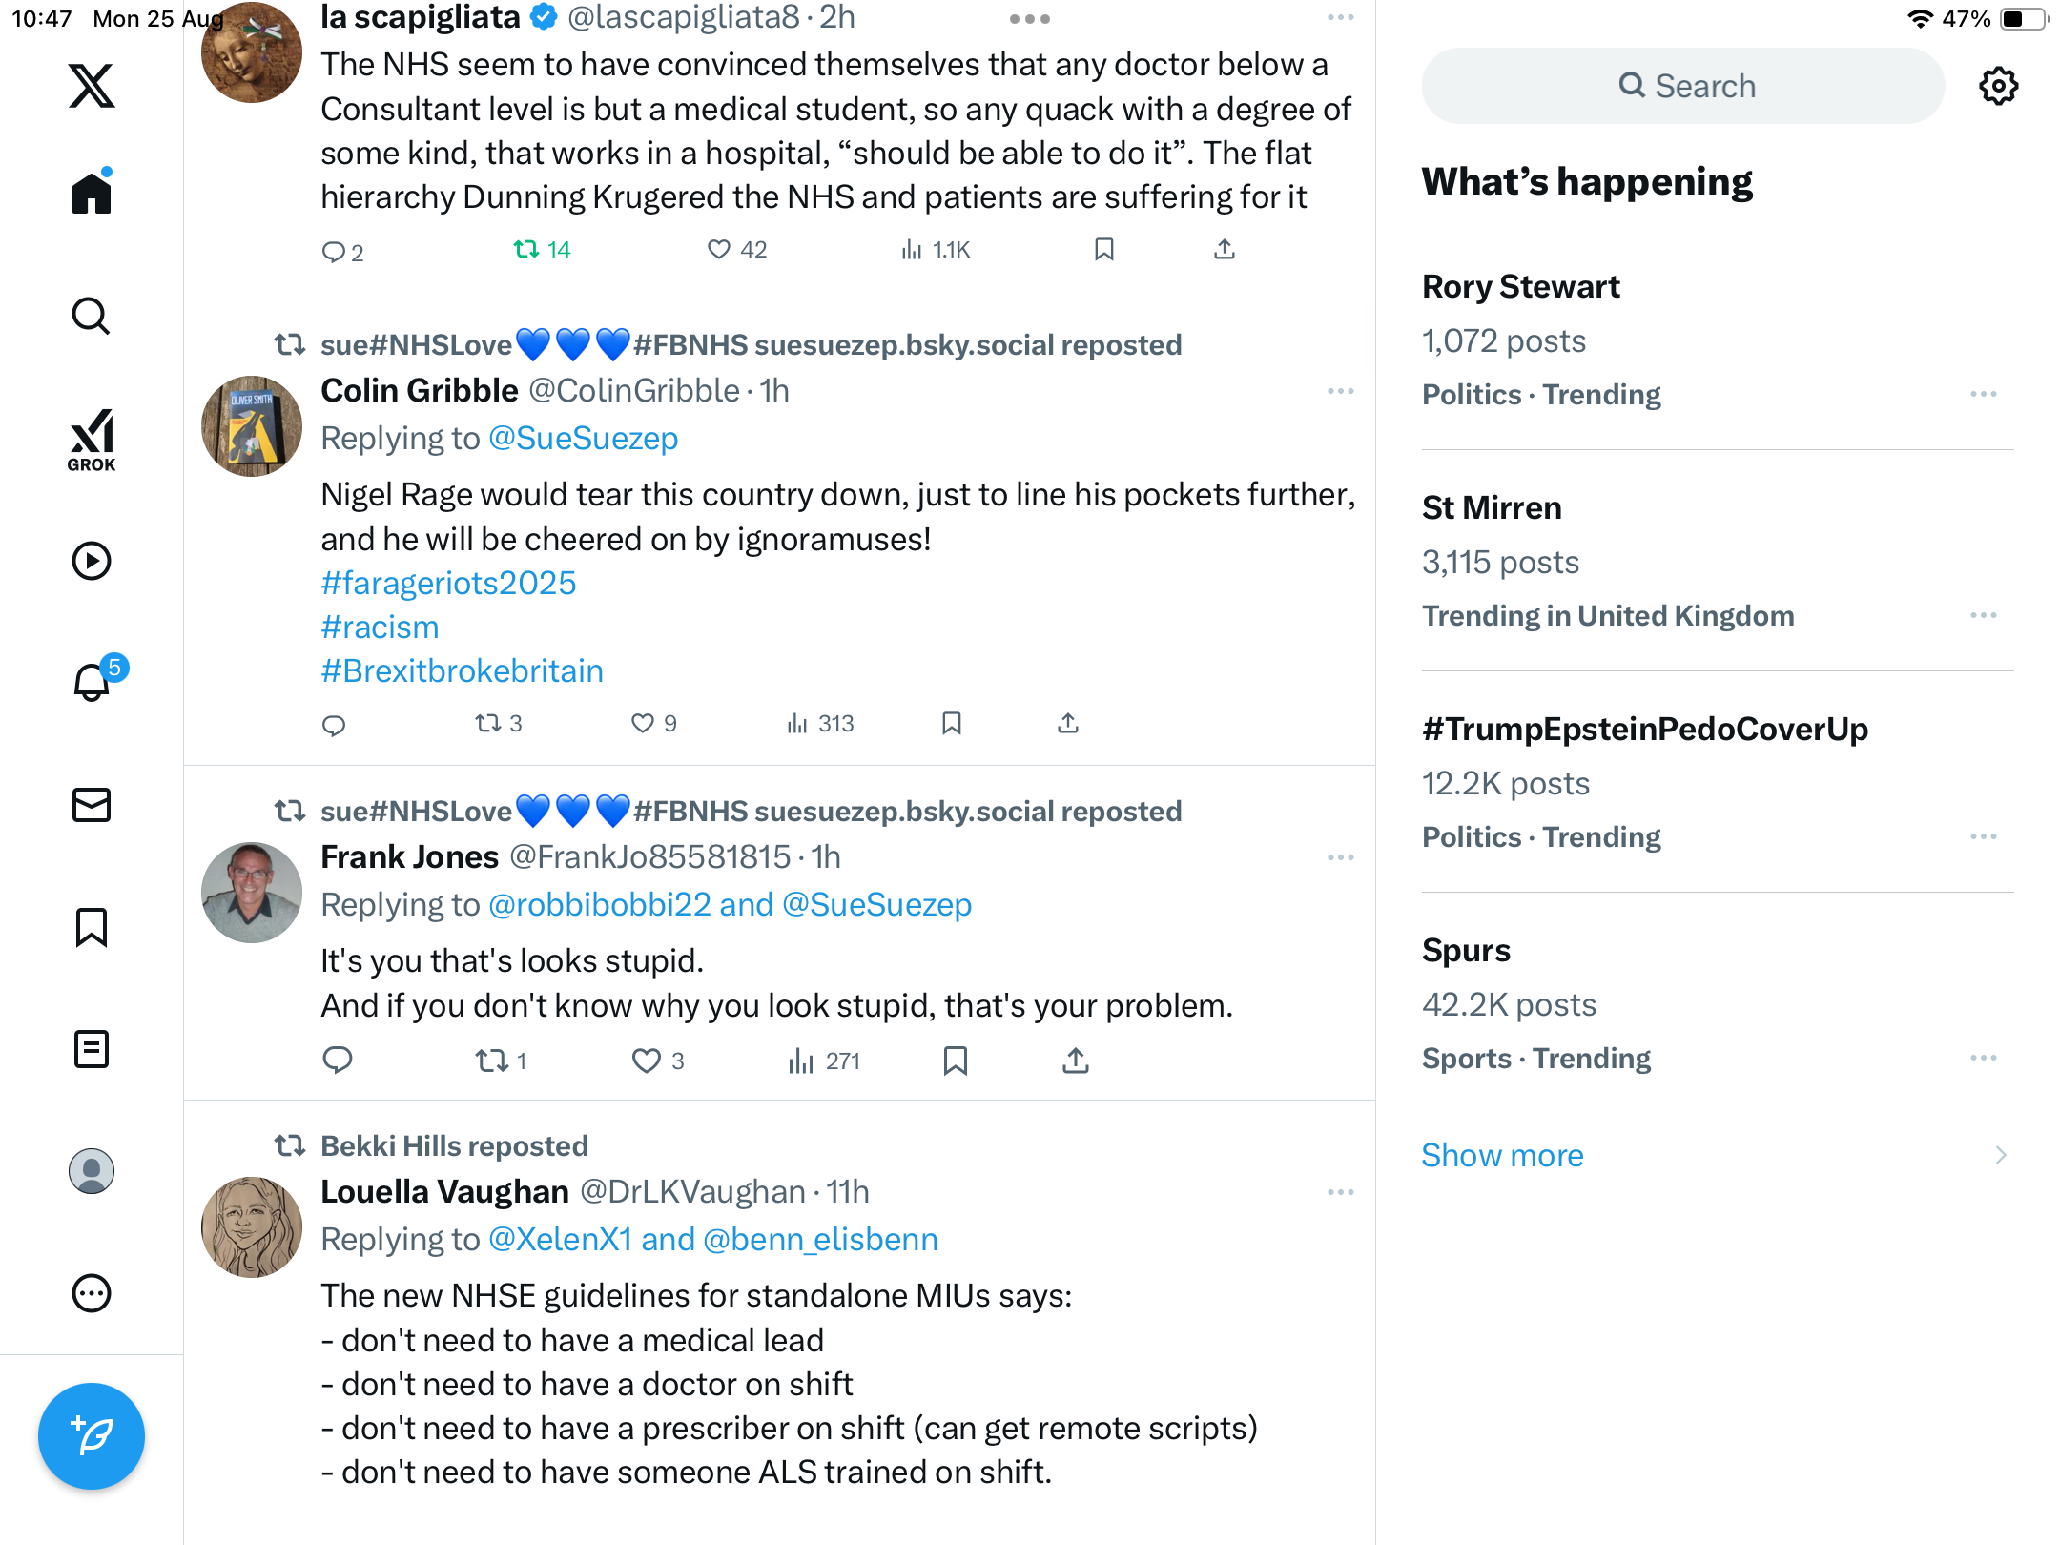Viewport: 2060px width, 1545px height.
Task: Share Colin Gribble's post
Action: (x=1068, y=724)
